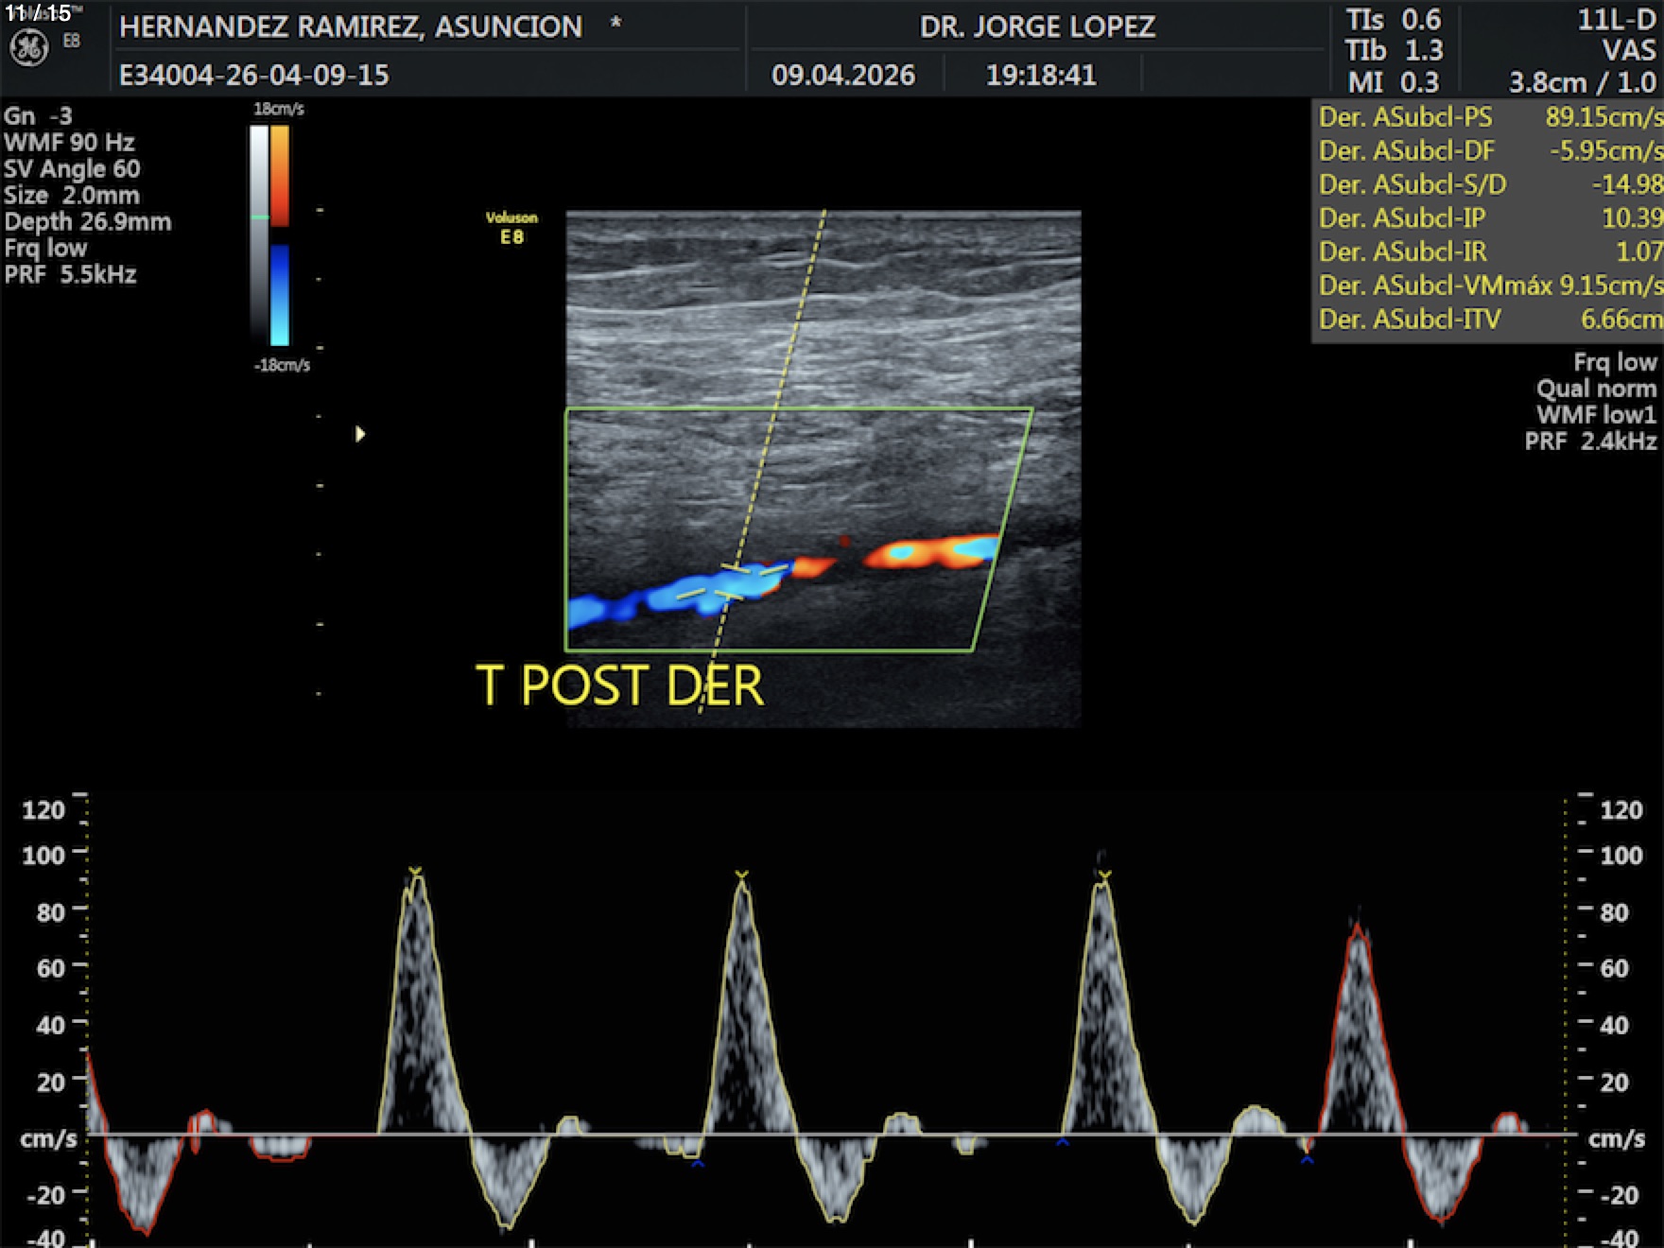
Task: Click the white focus depth triangle marker
Action: click(x=359, y=434)
